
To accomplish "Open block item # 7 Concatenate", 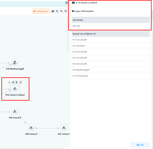I will pos(111,76).
